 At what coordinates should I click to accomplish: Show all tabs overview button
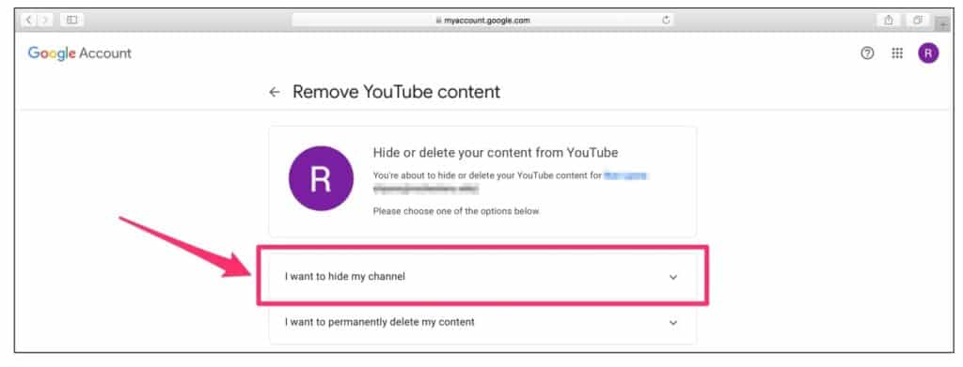(917, 21)
